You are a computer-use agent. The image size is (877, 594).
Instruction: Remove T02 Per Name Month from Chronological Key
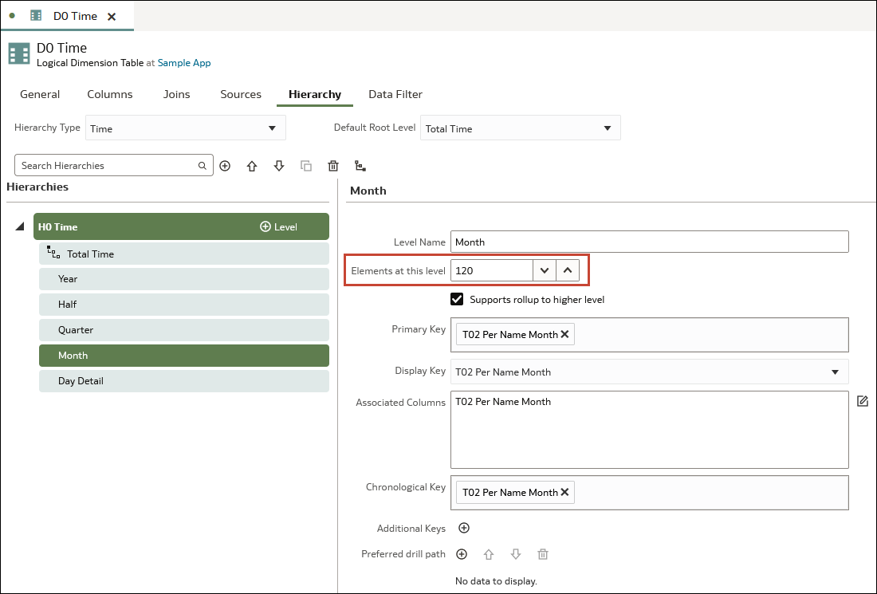click(x=565, y=492)
